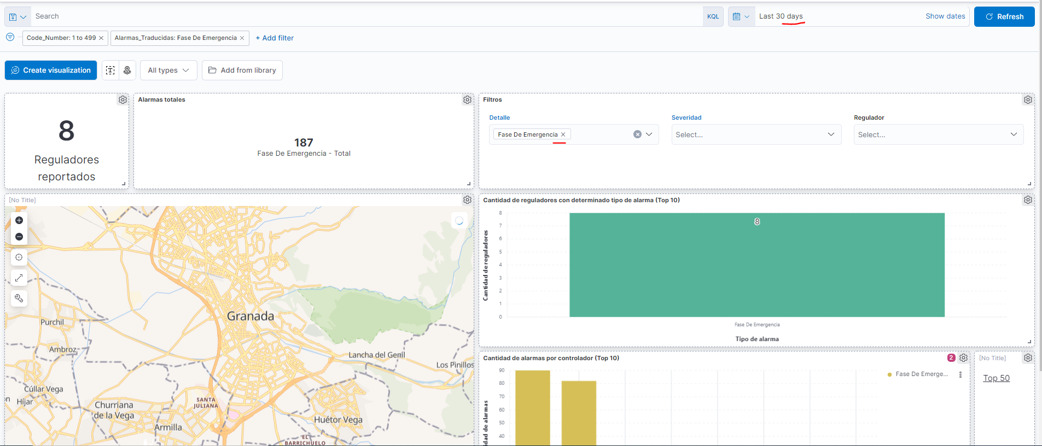The image size is (1042, 446).
Task: Open gear menu of Cantidad de reguladores chart
Action: coord(1028,200)
